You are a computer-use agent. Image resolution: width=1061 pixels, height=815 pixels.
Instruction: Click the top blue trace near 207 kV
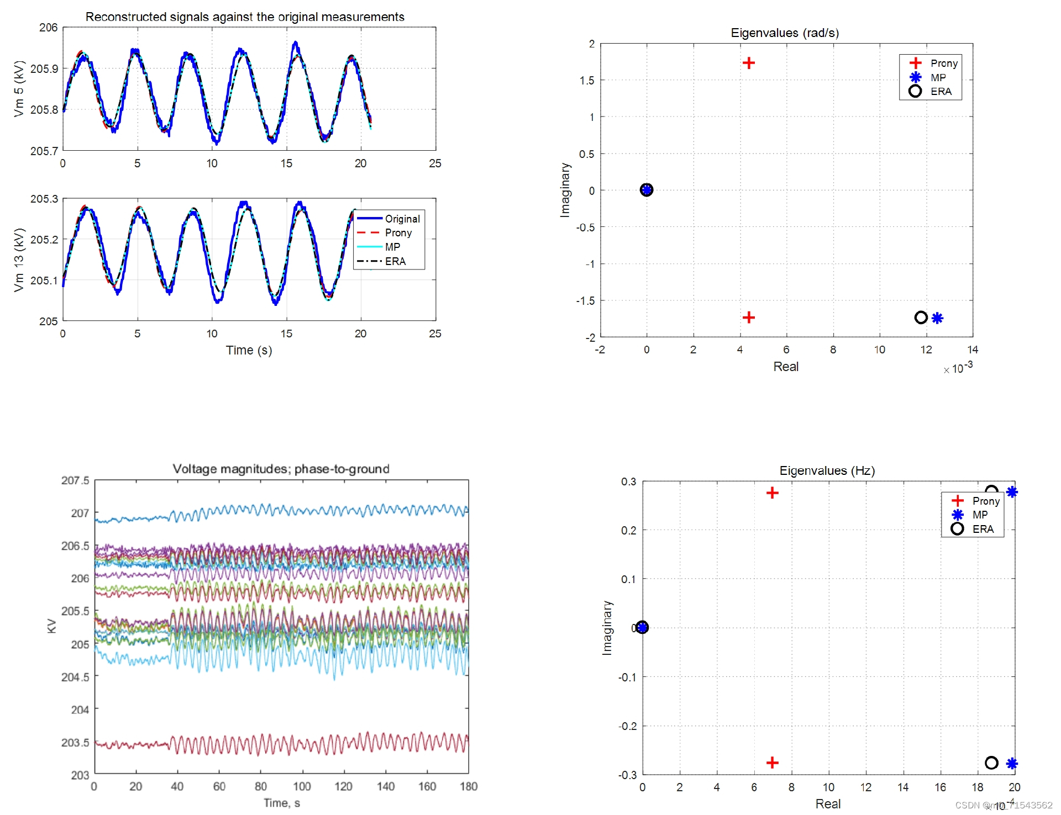pyautogui.click(x=282, y=512)
